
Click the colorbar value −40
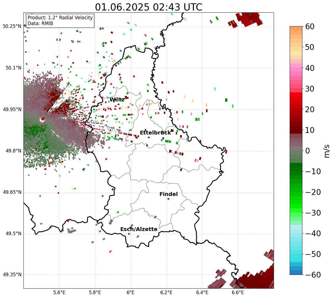(x=313, y=233)
